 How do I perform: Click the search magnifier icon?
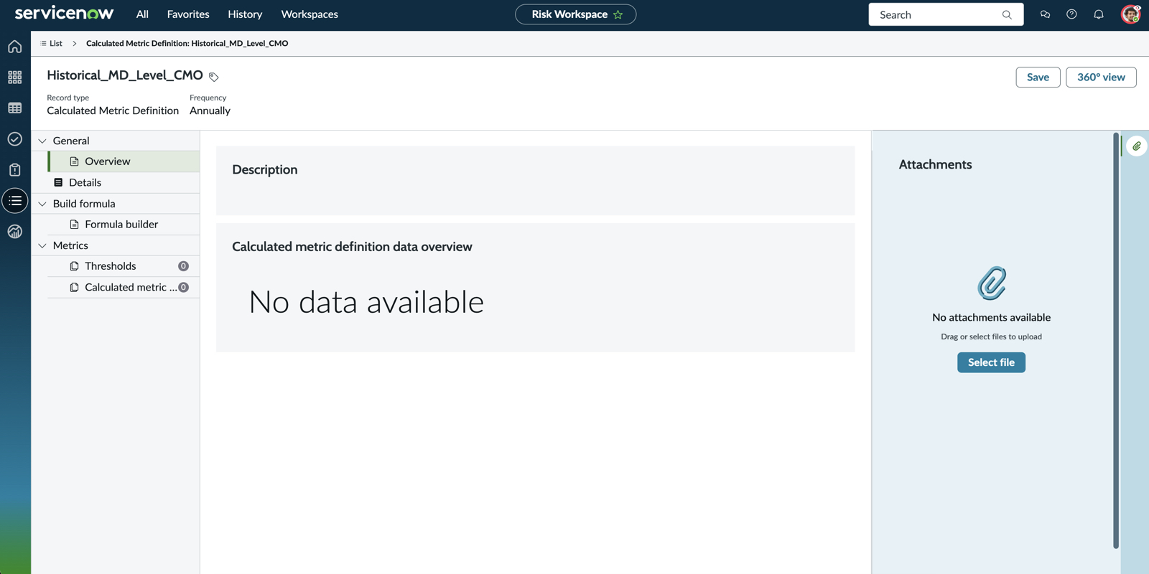(x=1007, y=14)
